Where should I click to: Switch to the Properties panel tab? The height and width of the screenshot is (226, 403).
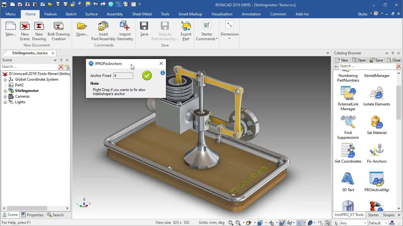click(32, 215)
